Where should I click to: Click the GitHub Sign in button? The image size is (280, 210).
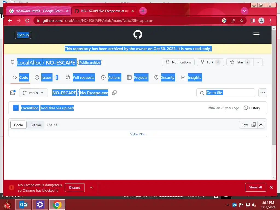point(23,35)
